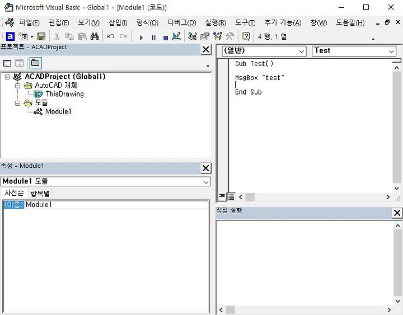Open the 도움말(H) menu

tap(350, 23)
